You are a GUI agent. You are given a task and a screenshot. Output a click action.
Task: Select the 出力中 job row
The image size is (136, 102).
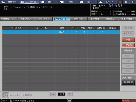point(61,32)
